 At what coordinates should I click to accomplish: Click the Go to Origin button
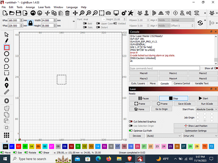(162, 109)
